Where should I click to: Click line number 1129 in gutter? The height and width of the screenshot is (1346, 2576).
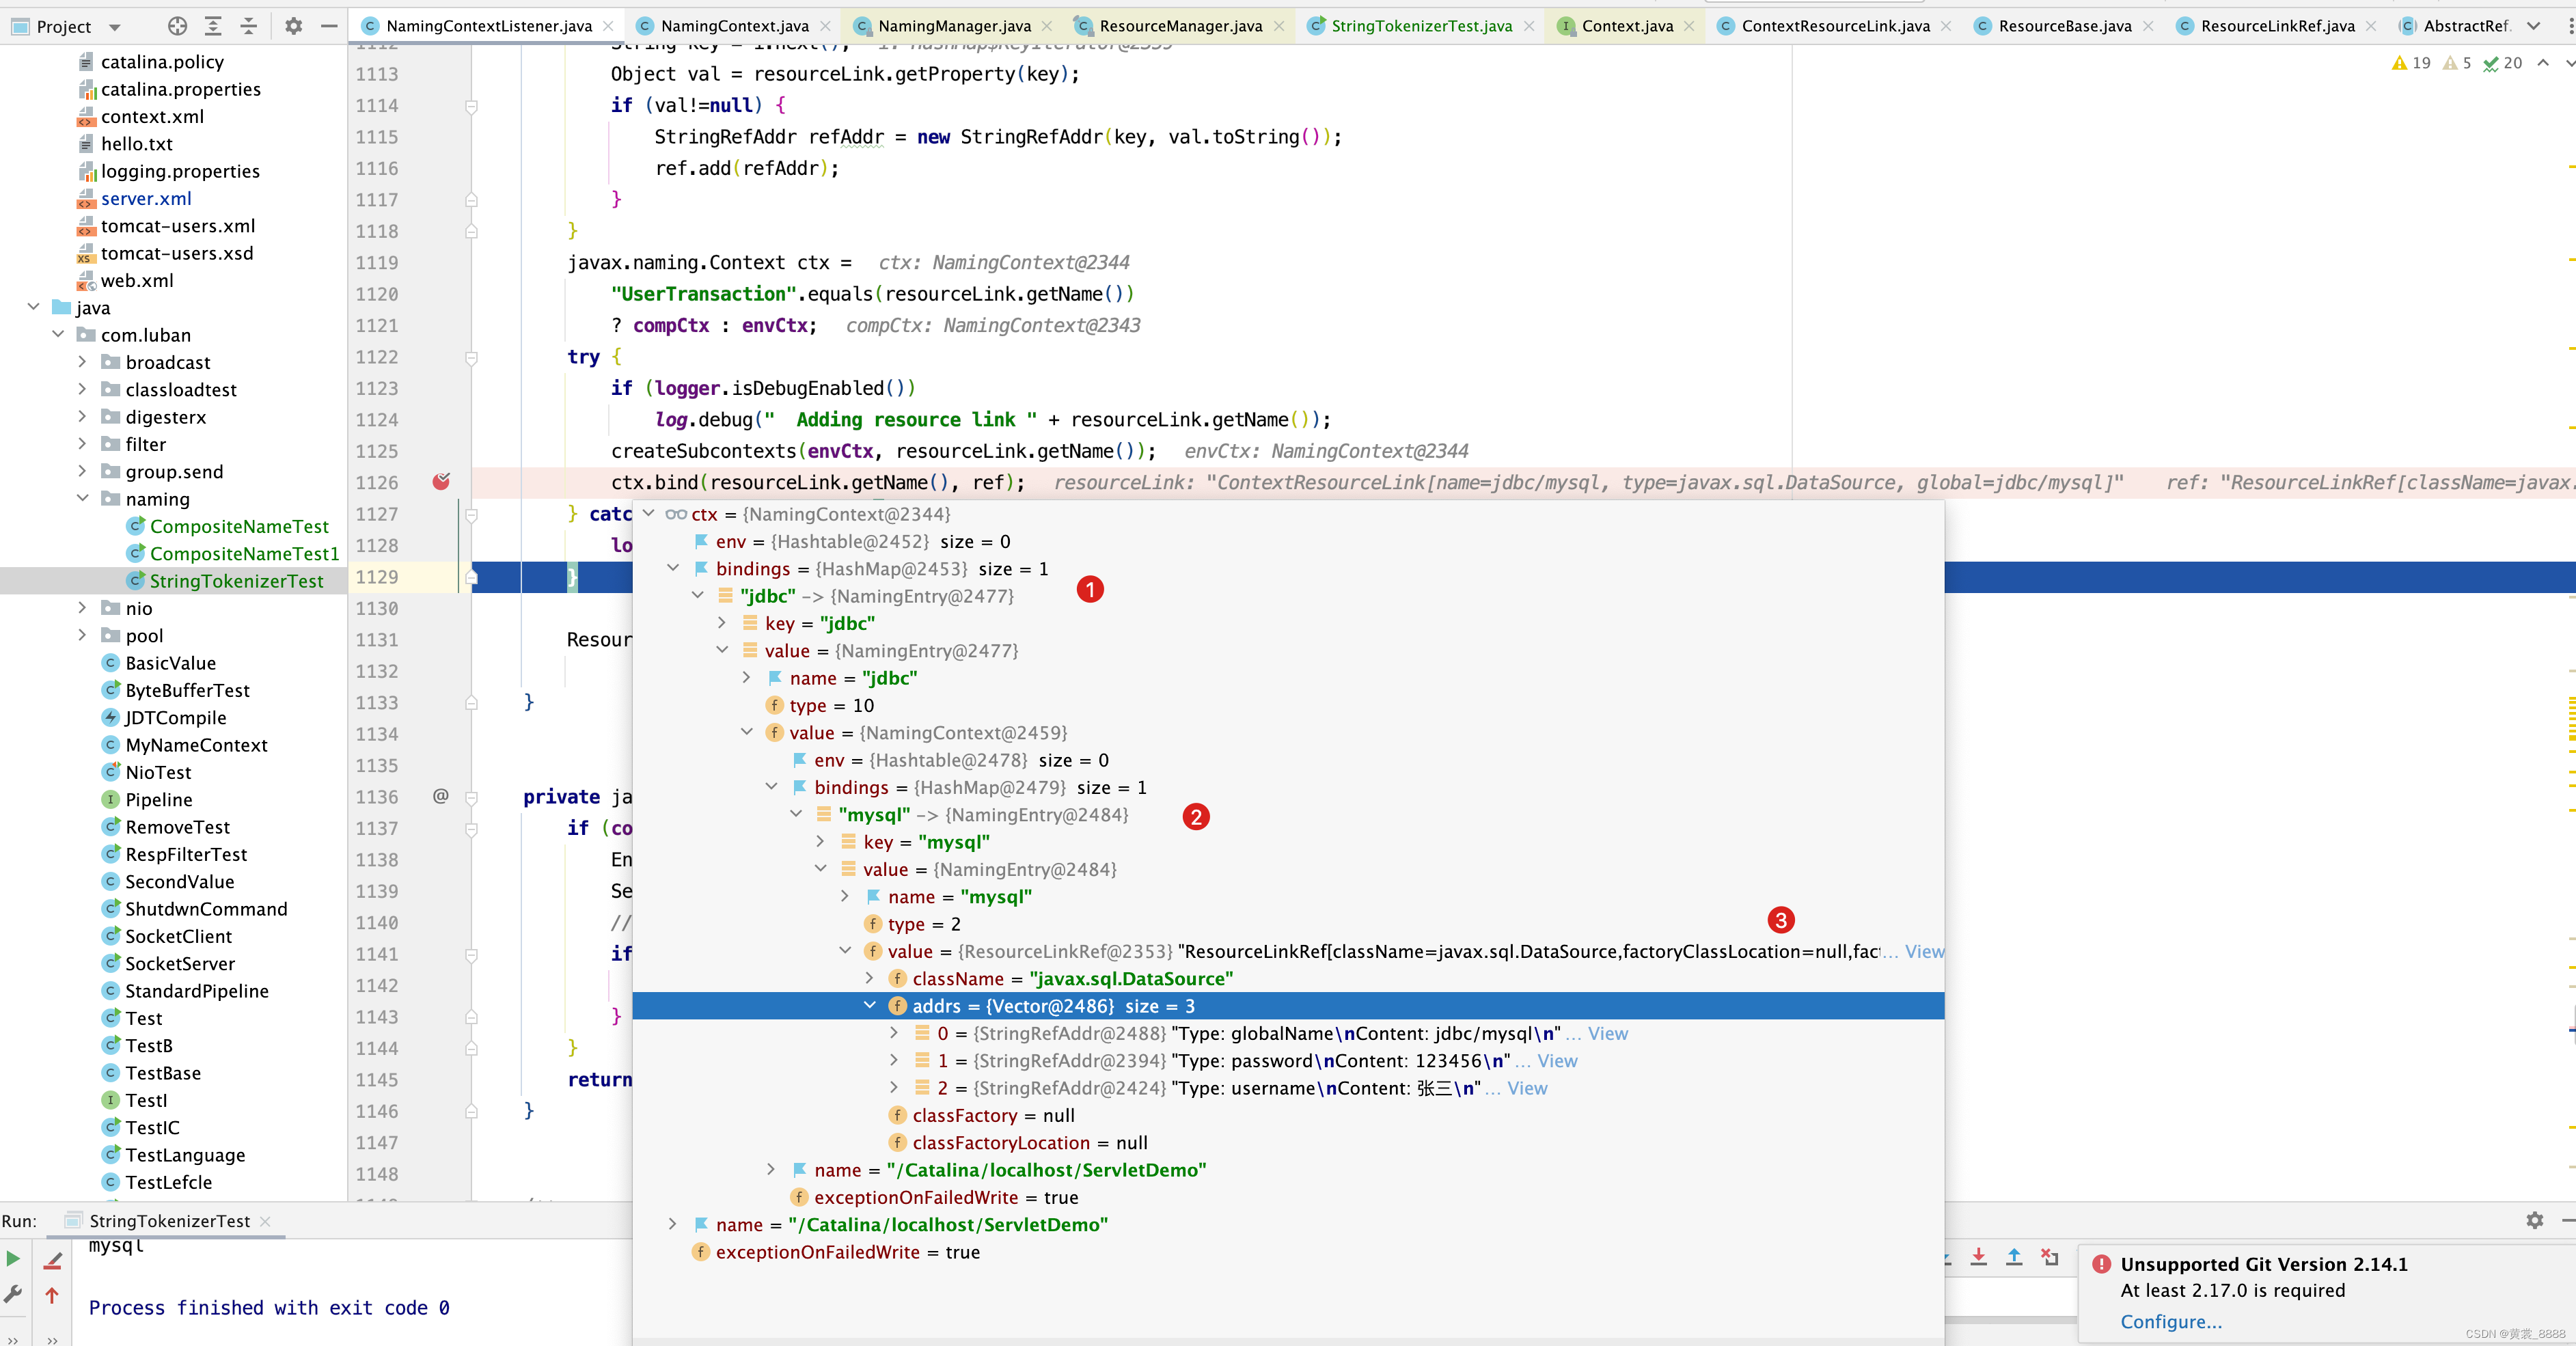[x=376, y=577]
